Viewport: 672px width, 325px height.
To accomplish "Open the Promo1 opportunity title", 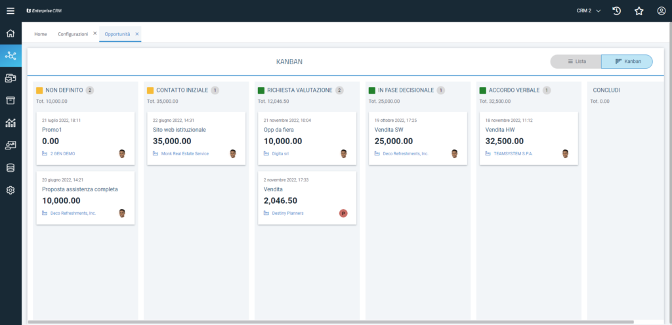I will coord(51,130).
